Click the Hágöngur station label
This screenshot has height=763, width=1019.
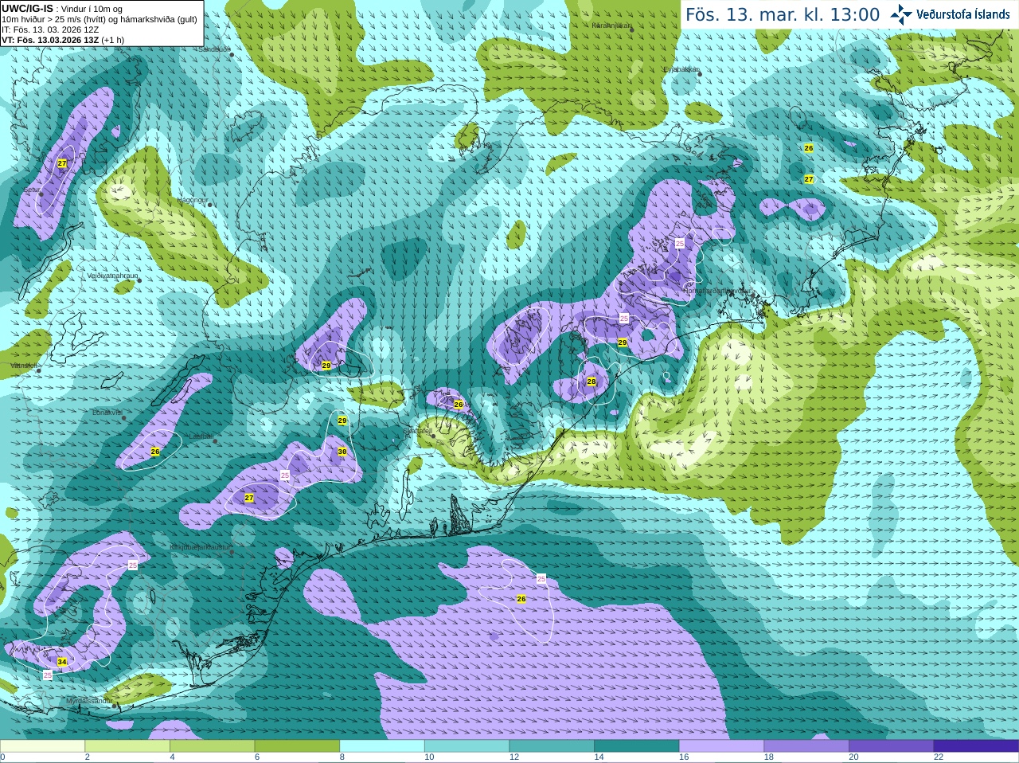(x=192, y=200)
